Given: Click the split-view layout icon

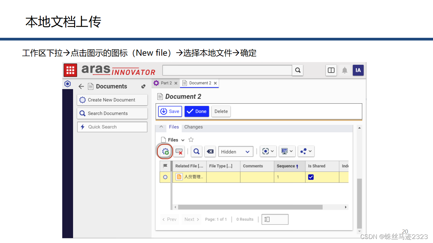Looking at the screenshot, I should [331, 70].
